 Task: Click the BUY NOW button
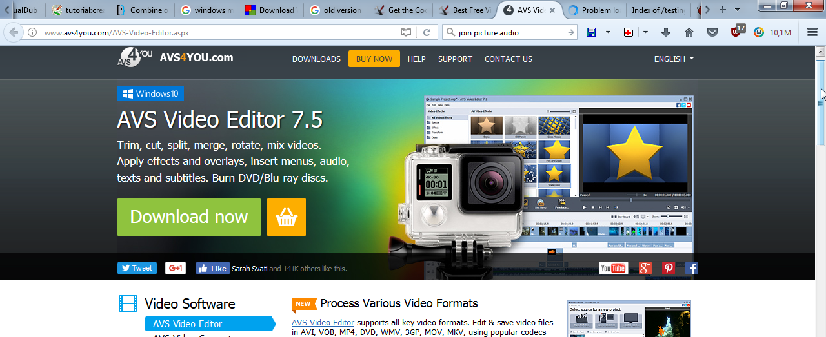point(374,59)
